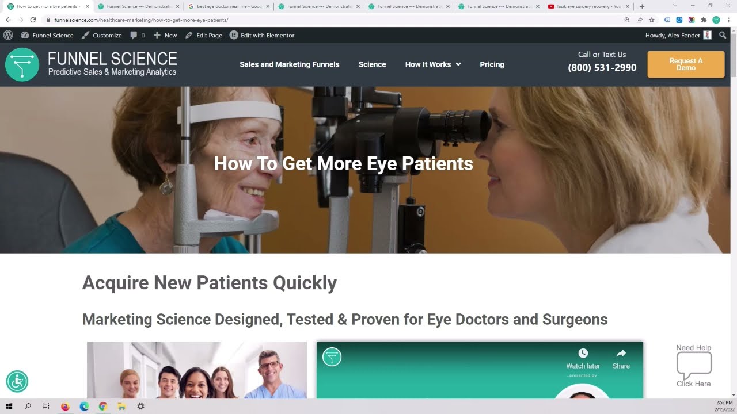The image size is (737, 414).
Task: Open Sales and Marketing Funnels nav link
Action: coord(290,64)
